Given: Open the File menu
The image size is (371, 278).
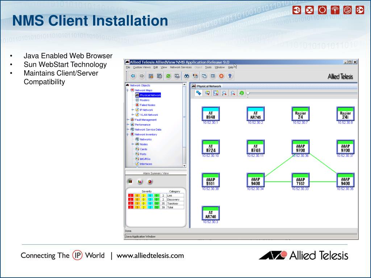Looking at the screenshot, I should (128, 67).
